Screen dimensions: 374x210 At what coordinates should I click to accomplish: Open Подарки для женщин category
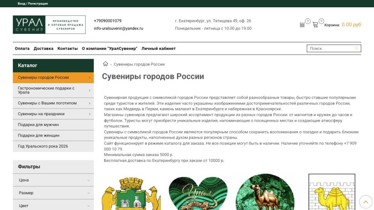(x=53, y=135)
